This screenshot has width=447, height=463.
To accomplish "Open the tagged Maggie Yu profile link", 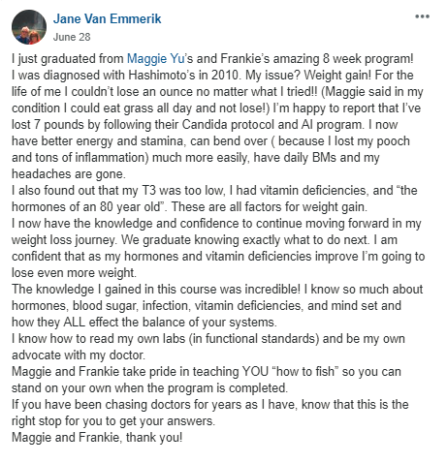I will pos(155,59).
